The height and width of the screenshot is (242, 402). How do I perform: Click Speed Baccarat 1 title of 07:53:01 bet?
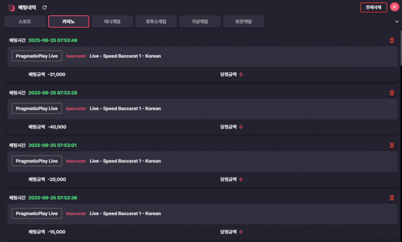pyautogui.click(x=125, y=161)
